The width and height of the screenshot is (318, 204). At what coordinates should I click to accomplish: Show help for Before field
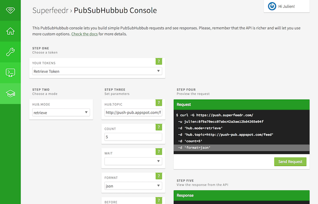(159, 200)
